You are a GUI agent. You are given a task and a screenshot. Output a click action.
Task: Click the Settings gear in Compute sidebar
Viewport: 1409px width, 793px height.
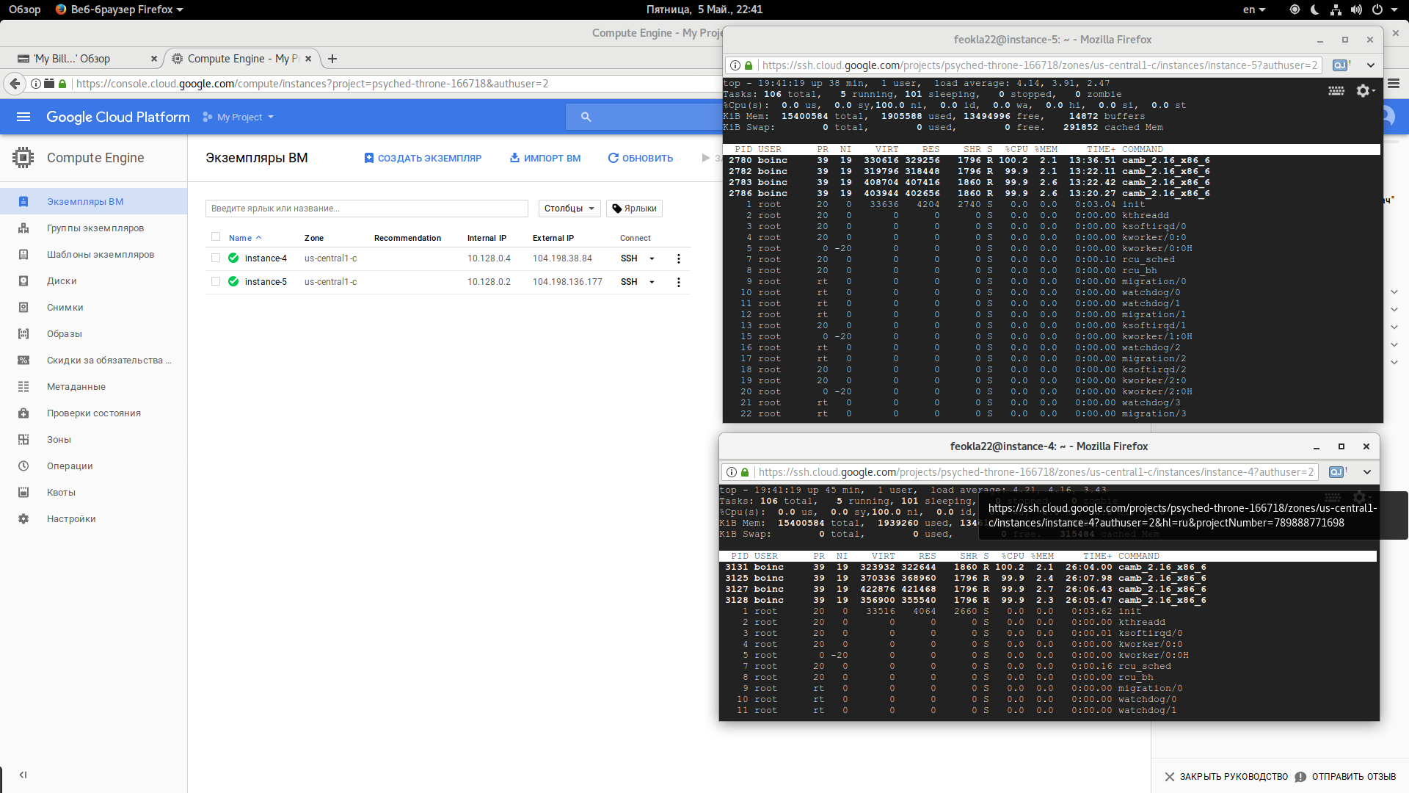(23, 519)
